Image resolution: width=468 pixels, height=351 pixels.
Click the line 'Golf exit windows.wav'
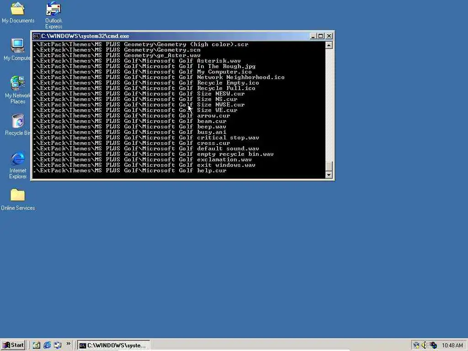tap(144, 165)
